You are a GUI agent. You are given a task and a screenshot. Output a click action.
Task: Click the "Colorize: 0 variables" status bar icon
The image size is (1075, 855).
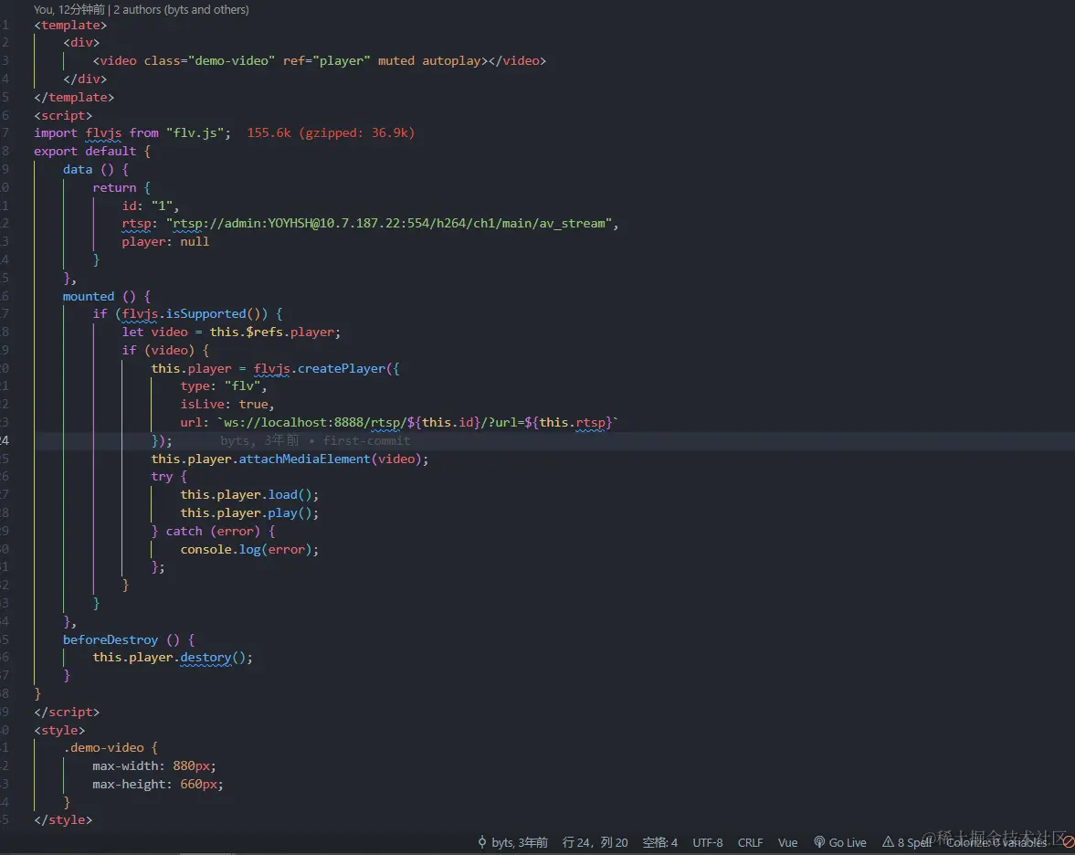coord(996,842)
